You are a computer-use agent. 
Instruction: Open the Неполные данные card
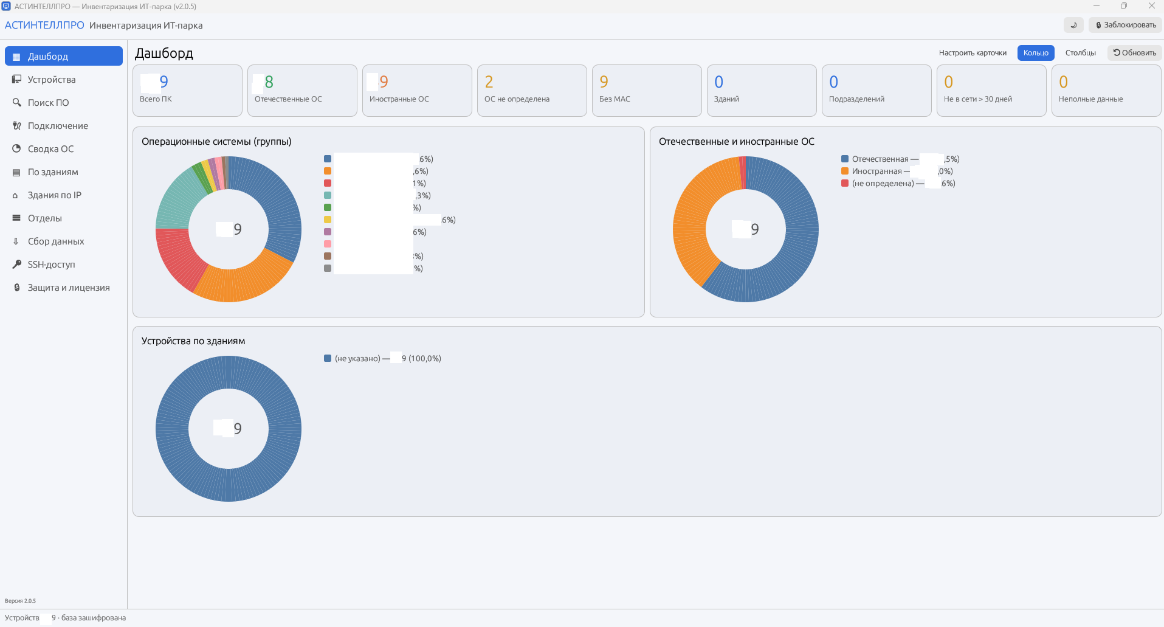point(1106,91)
